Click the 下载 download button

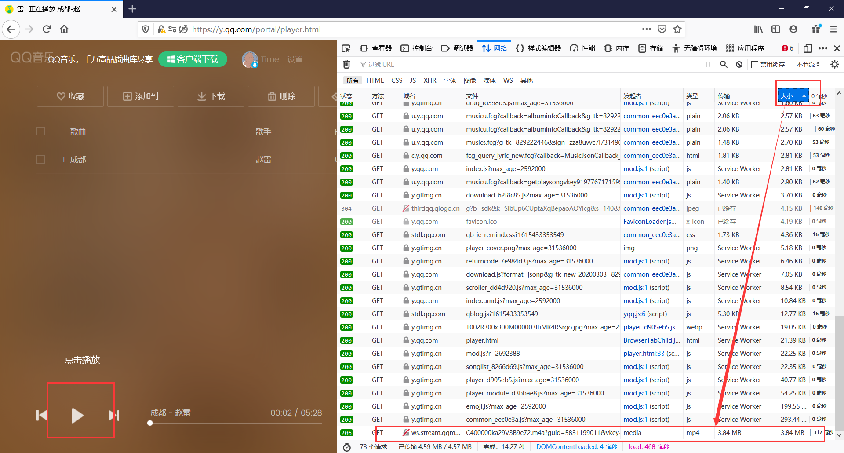(x=211, y=96)
